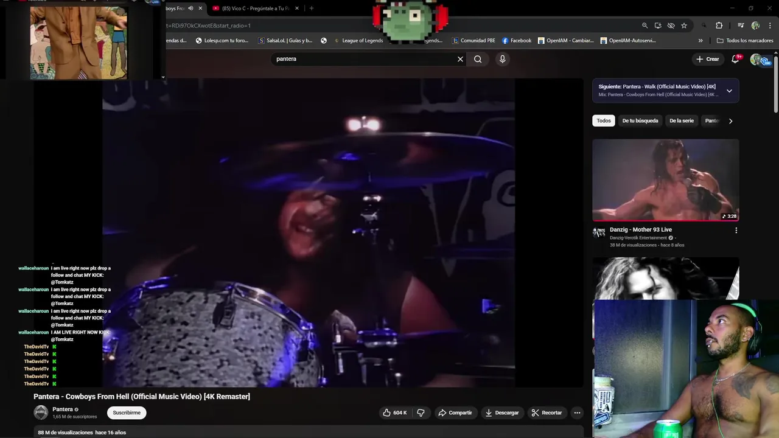779x438 pixels.
Task: Open the media controls icon in toolbar
Action: pos(741,26)
